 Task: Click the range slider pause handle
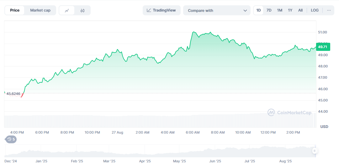tap(315, 151)
